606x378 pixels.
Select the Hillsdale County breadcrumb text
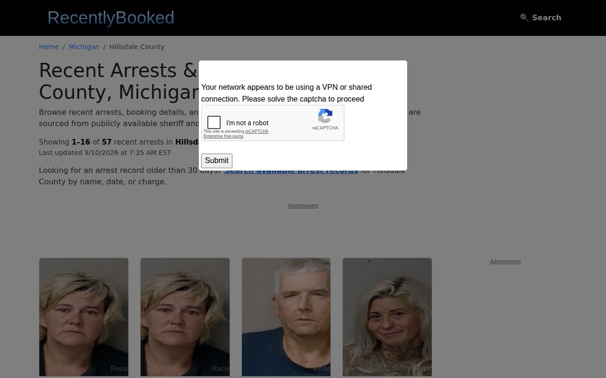tap(137, 47)
